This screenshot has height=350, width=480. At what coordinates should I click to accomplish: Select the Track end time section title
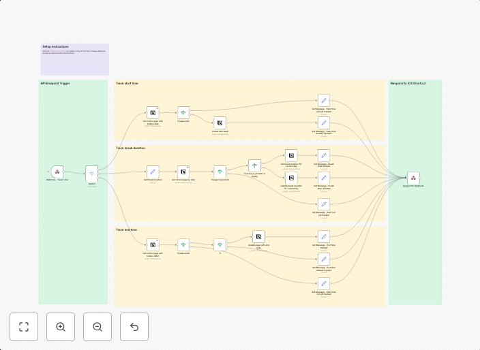click(x=126, y=230)
